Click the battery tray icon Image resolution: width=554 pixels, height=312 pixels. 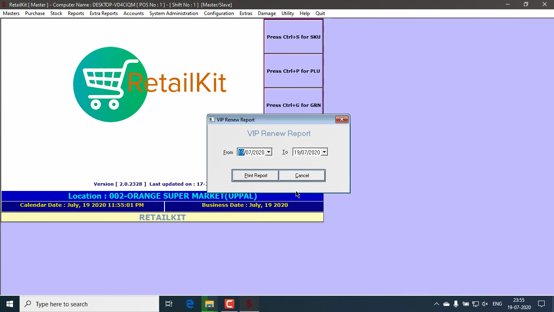[x=466, y=304]
